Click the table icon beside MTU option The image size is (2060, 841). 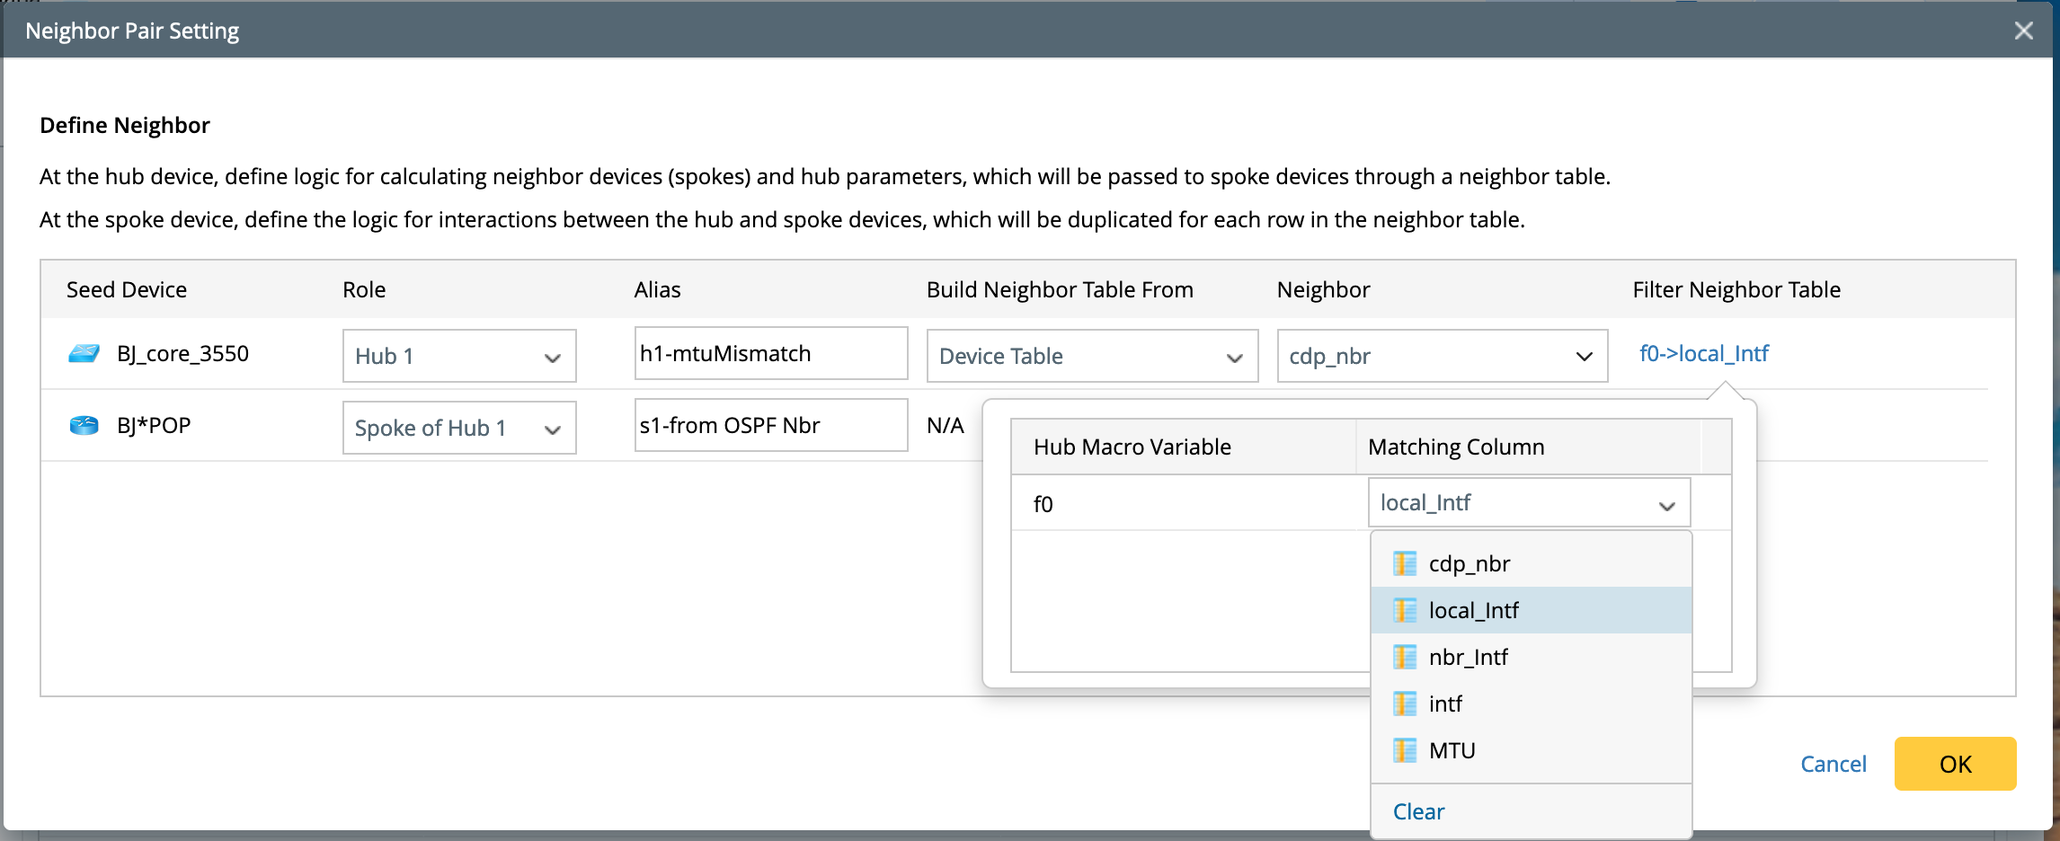click(1405, 751)
